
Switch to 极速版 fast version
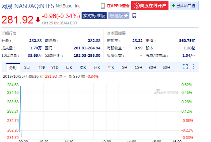coord(119,16)
